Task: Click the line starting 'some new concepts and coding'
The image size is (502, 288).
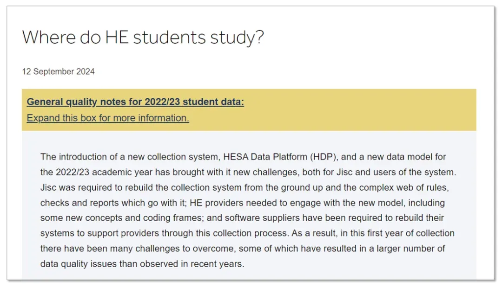Action: pyautogui.click(x=242, y=218)
